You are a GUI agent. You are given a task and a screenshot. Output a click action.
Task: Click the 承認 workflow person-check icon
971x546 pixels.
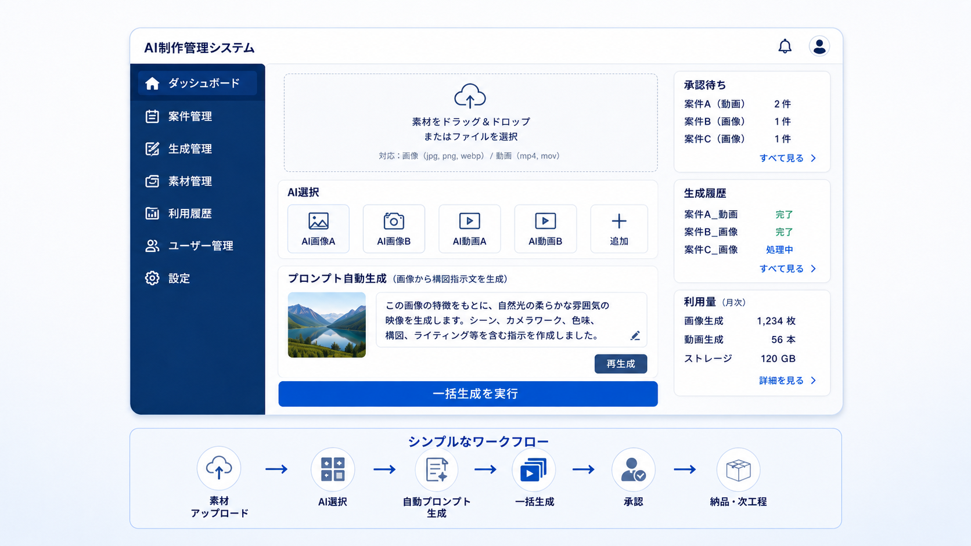[633, 469]
